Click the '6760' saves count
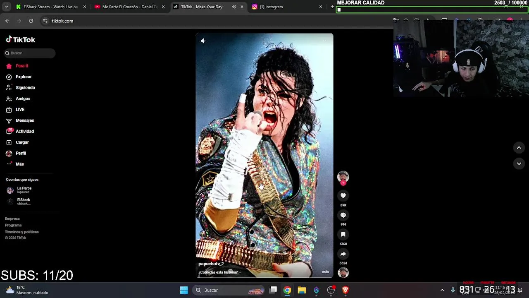The height and width of the screenshot is (298, 529). (x=343, y=244)
